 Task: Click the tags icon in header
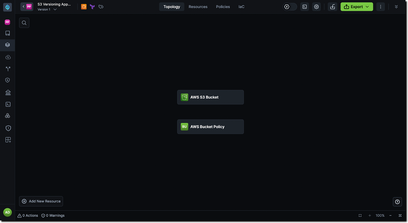101,7
